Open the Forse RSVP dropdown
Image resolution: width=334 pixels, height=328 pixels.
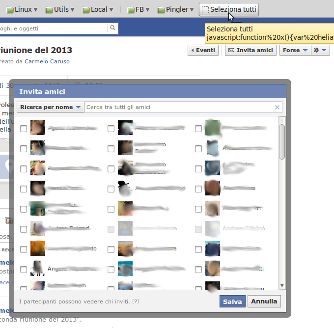pos(295,50)
